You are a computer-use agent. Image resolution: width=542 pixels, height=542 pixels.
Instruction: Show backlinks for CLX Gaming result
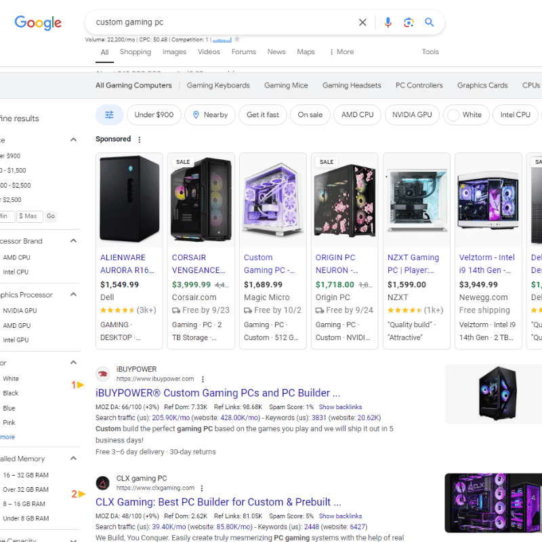(340, 516)
